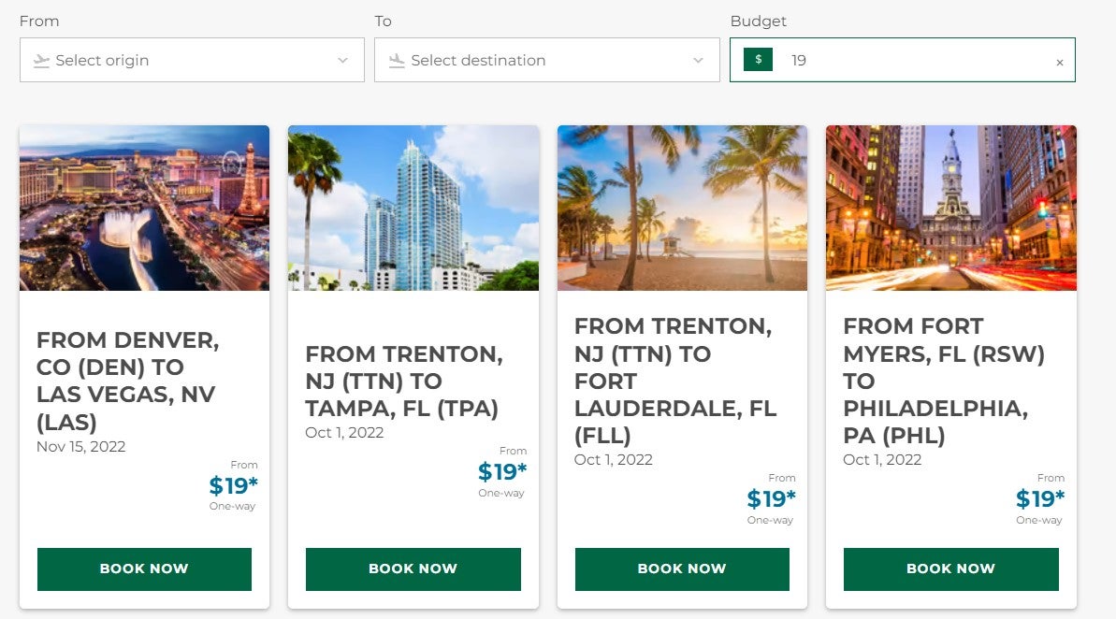Screen dimensions: 1116x619
Task: Click the Las Vegas Strip photo on first deal card
Action: point(144,207)
